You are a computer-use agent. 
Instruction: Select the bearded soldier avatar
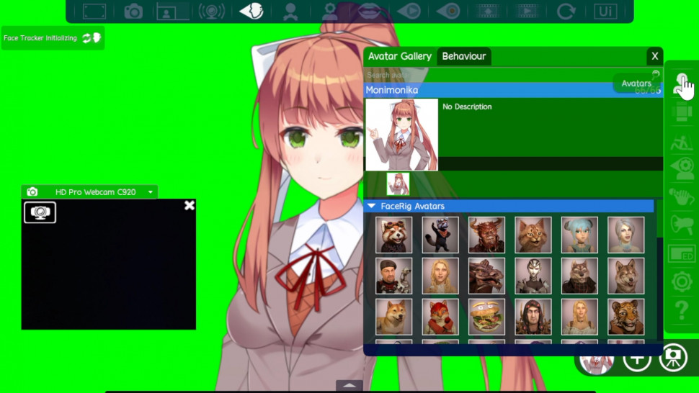(x=393, y=276)
